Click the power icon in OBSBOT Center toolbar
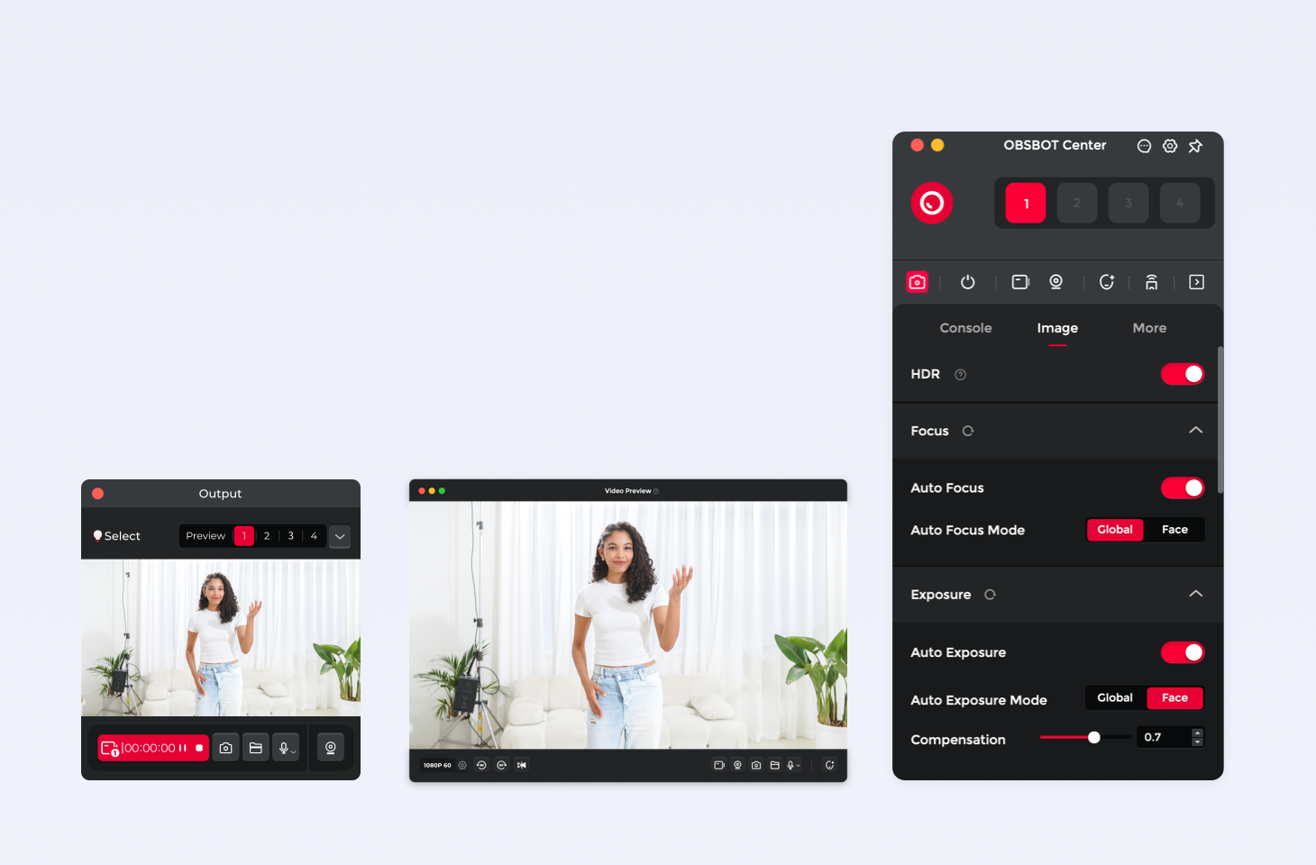The height and width of the screenshot is (865, 1316). click(967, 282)
